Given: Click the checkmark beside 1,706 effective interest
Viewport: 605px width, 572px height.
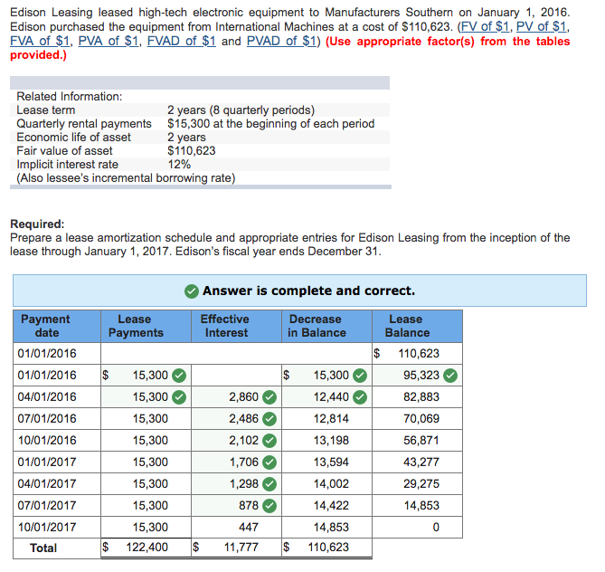Looking at the screenshot, I should pyautogui.click(x=269, y=462).
